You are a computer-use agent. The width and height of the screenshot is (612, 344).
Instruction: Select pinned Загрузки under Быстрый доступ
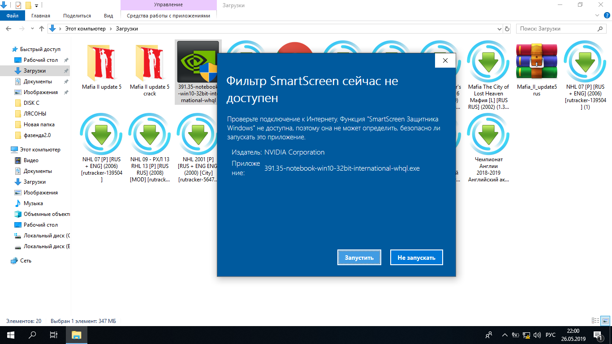point(35,71)
